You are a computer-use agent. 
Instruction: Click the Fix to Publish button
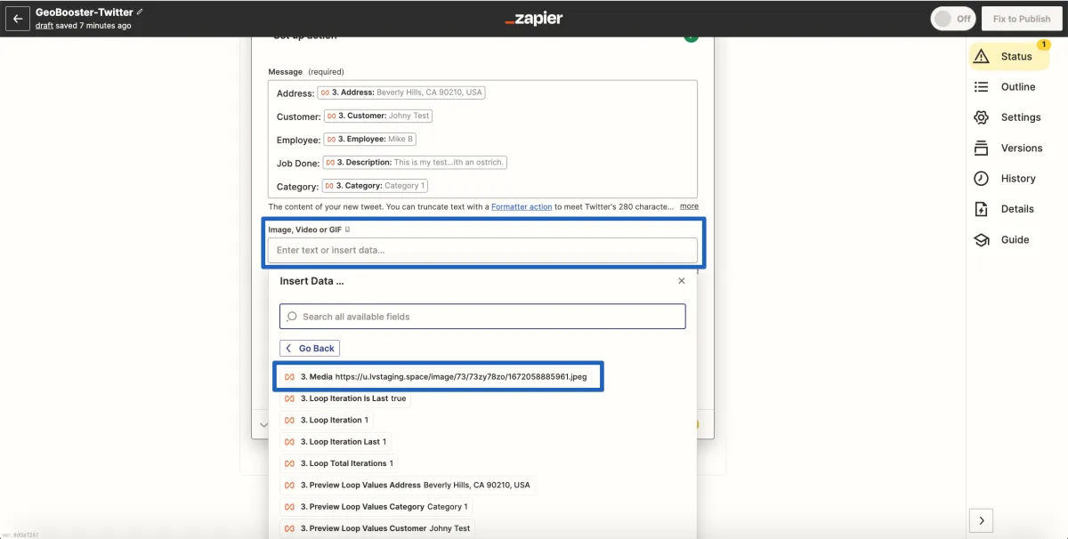pyautogui.click(x=1022, y=19)
